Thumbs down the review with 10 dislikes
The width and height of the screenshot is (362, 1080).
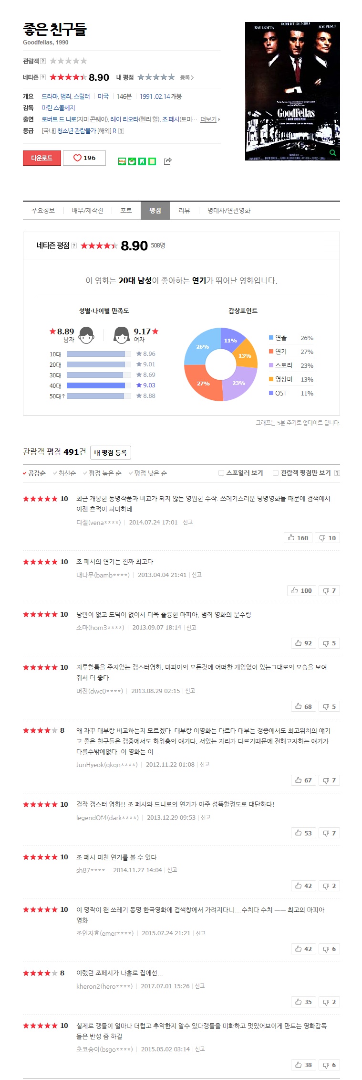[x=327, y=538]
